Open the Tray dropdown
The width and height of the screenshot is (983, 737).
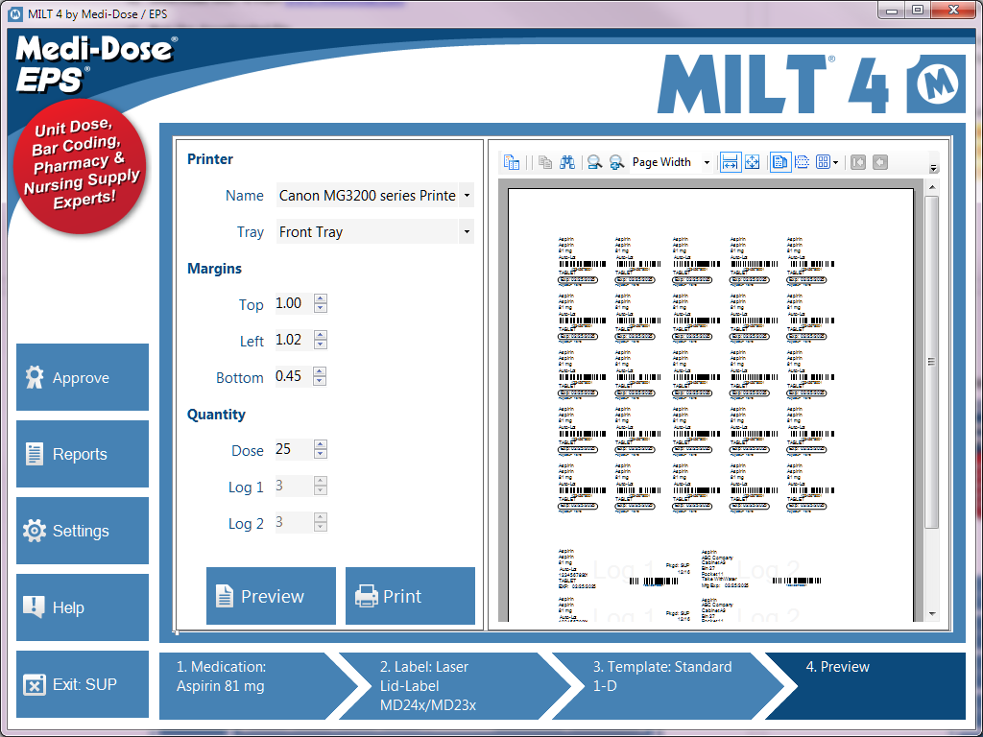coord(467,232)
